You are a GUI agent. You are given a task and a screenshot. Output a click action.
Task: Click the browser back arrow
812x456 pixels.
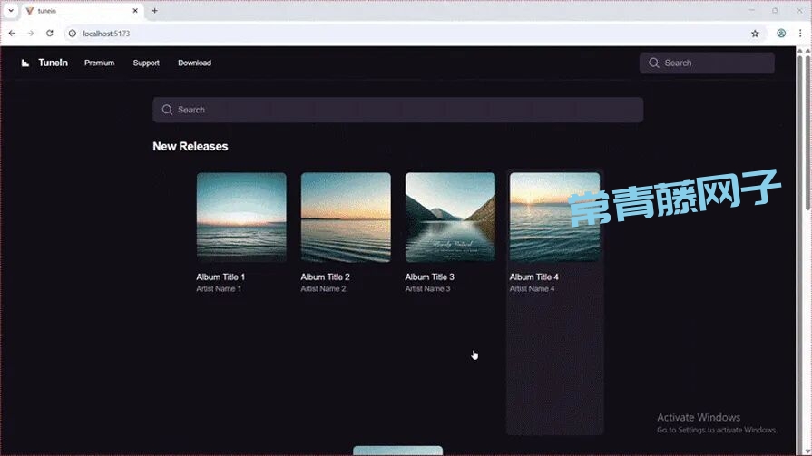click(x=12, y=34)
